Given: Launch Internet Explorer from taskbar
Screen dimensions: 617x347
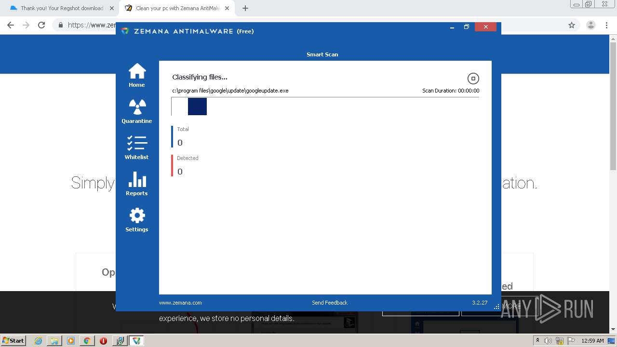Looking at the screenshot, I should click(39, 341).
